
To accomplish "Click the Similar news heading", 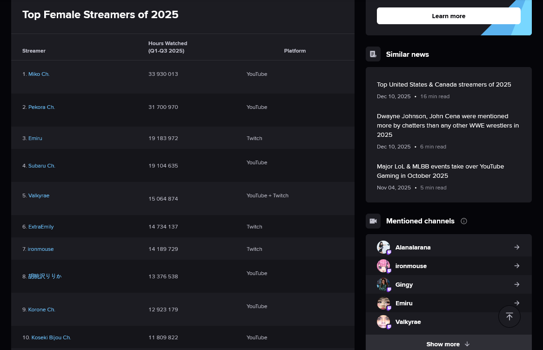I will pyautogui.click(x=407, y=54).
